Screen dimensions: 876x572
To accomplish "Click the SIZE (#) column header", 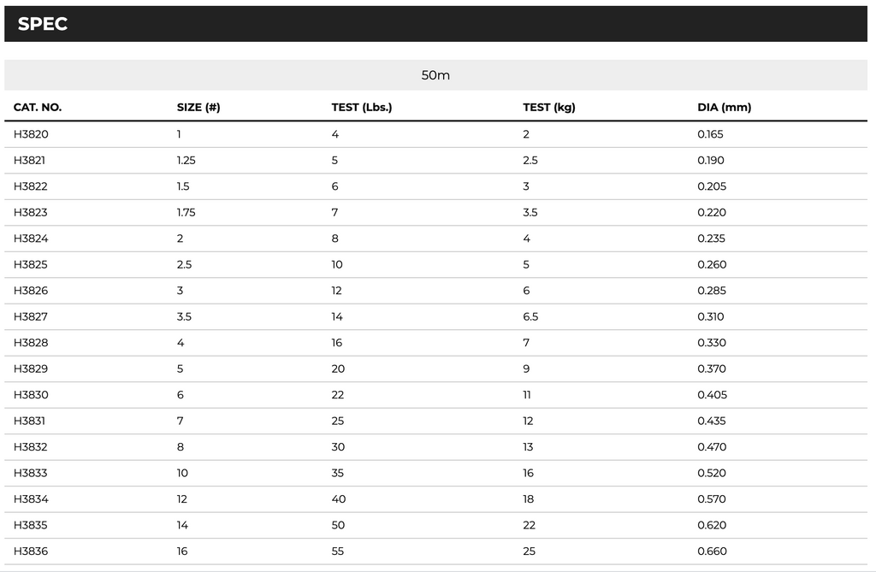I will [x=198, y=108].
